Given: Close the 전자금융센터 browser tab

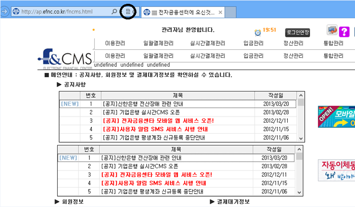Looking at the screenshot, I should pyautogui.click(x=220, y=12).
